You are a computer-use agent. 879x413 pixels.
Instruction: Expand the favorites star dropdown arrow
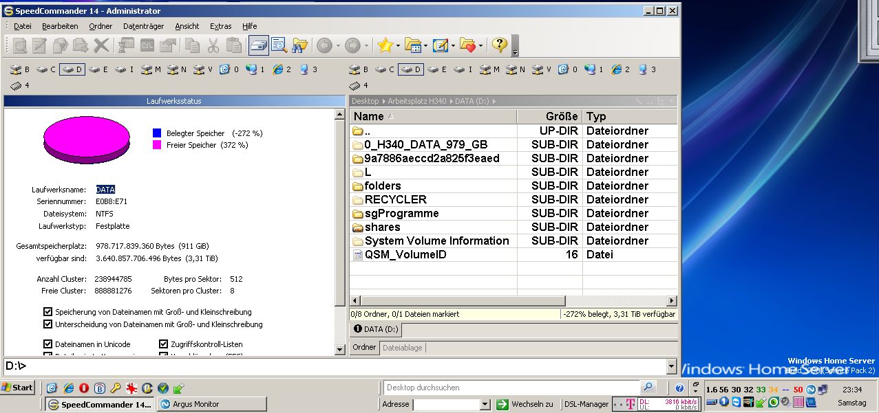[x=398, y=46]
